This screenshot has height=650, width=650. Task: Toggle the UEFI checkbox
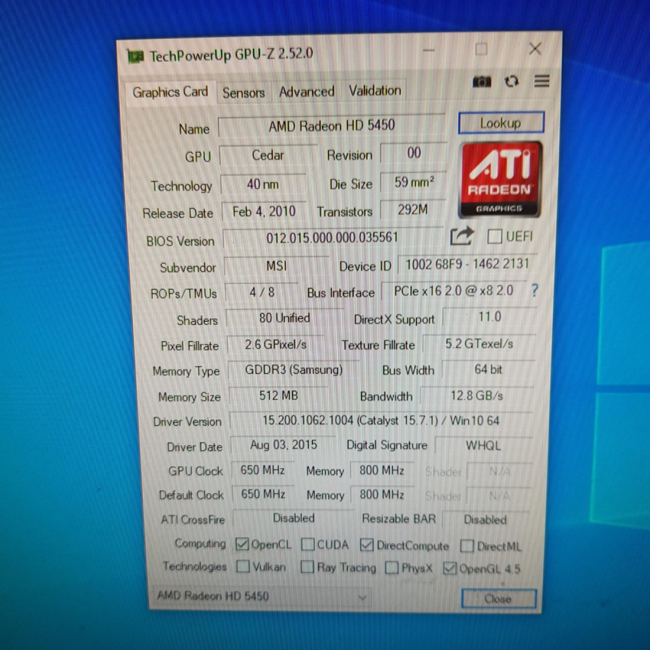pos(494,236)
